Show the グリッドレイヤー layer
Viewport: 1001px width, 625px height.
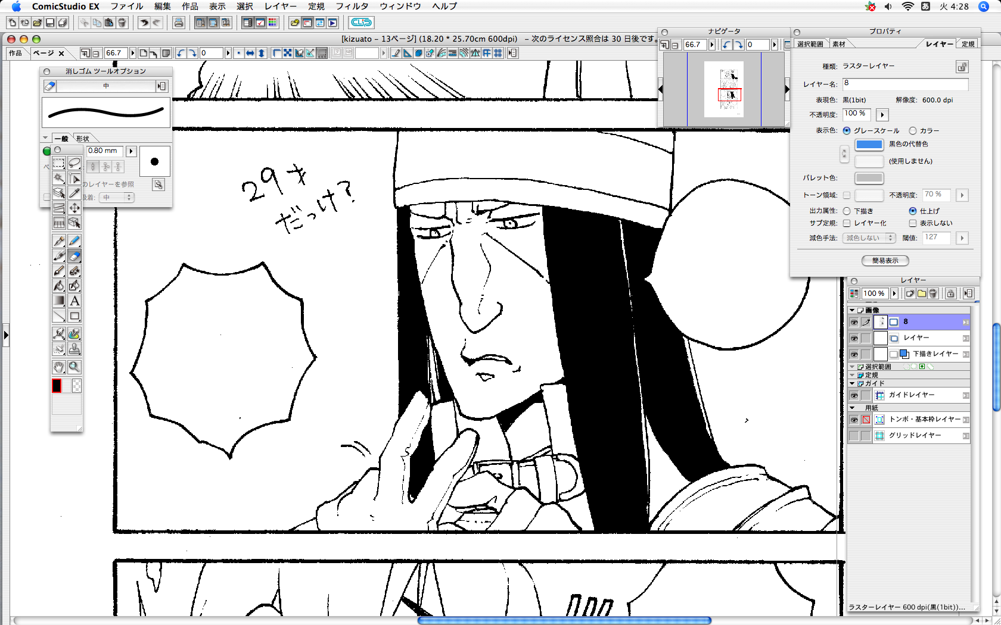pyautogui.click(x=854, y=436)
